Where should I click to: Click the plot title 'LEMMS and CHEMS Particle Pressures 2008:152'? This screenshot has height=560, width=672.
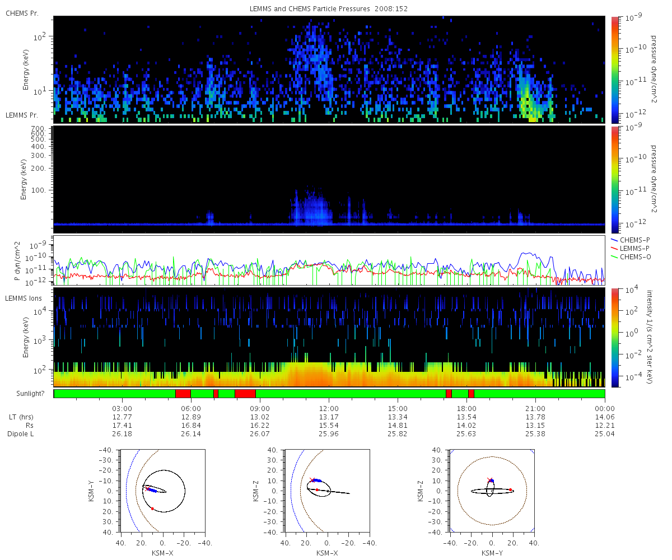click(329, 10)
